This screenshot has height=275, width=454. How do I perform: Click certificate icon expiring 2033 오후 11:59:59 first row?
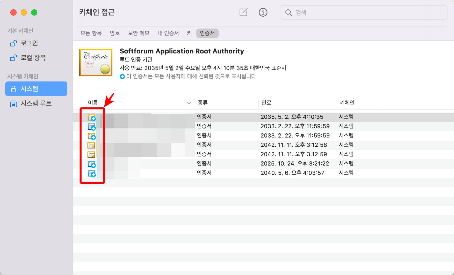click(x=92, y=127)
